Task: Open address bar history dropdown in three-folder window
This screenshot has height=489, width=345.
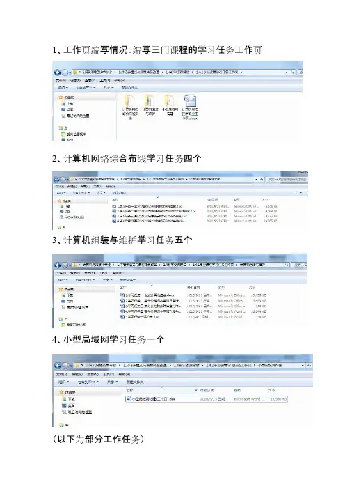Action: (x=287, y=72)
